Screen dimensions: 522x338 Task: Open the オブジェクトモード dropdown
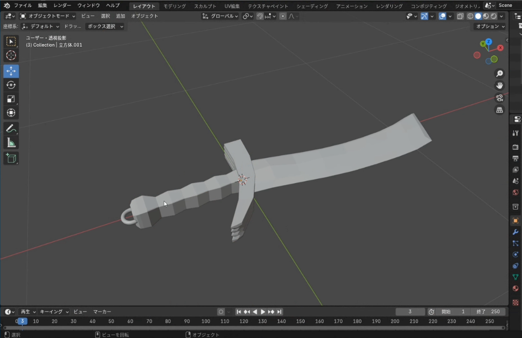[48, 16]
